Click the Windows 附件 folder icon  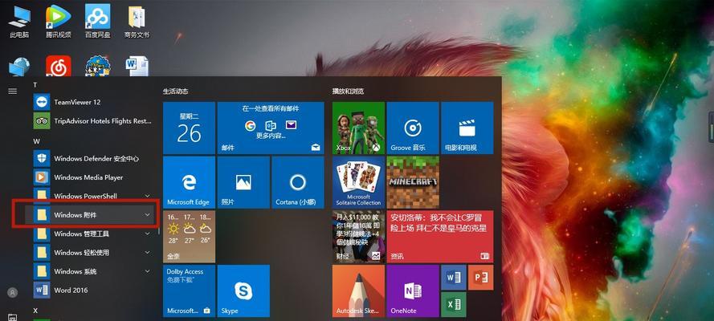(x=42, y=214)
